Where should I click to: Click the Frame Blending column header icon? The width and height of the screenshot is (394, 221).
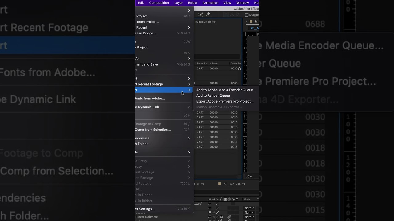tap(225, 199)
